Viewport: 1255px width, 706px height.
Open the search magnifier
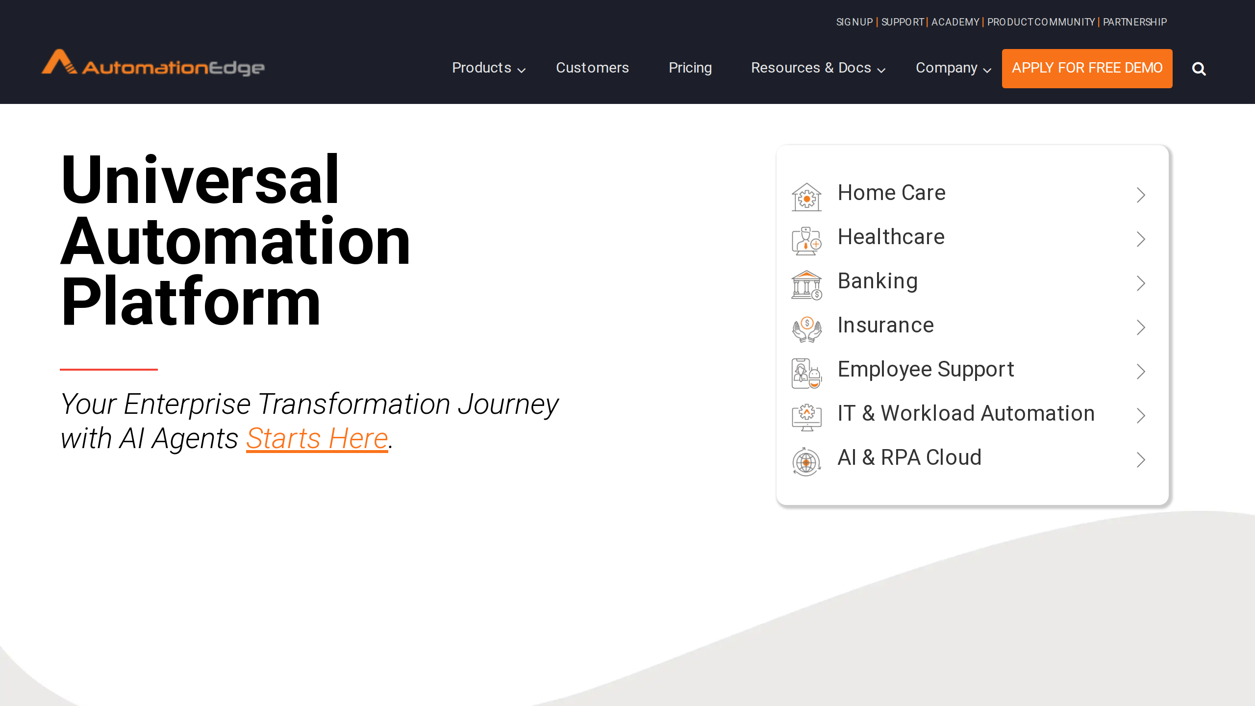(x=1199, y=69)
